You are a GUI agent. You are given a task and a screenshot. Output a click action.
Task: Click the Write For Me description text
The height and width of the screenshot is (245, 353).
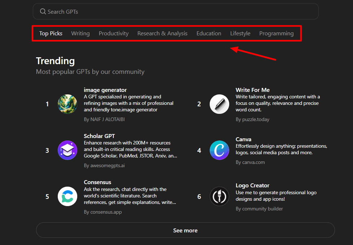coord(278,103)
